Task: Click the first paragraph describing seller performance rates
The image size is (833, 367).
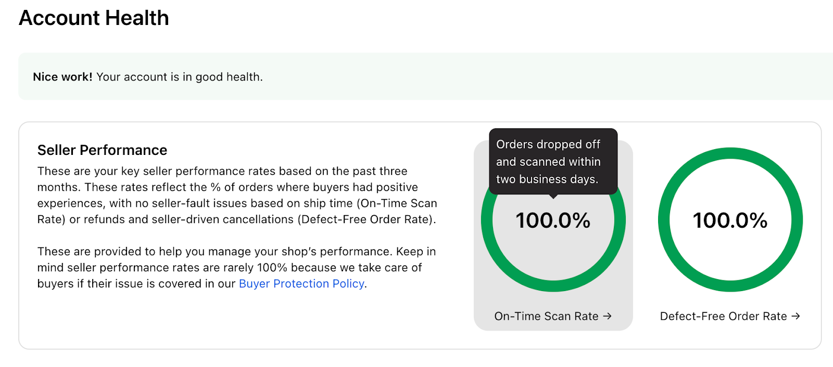Action: click(x=237, y=195)
